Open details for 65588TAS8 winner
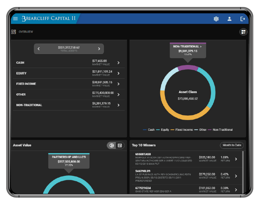The width and height of the screenshot is (259, 203). 236,159
